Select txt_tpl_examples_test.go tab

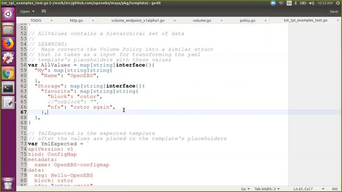tap(306, 20)
